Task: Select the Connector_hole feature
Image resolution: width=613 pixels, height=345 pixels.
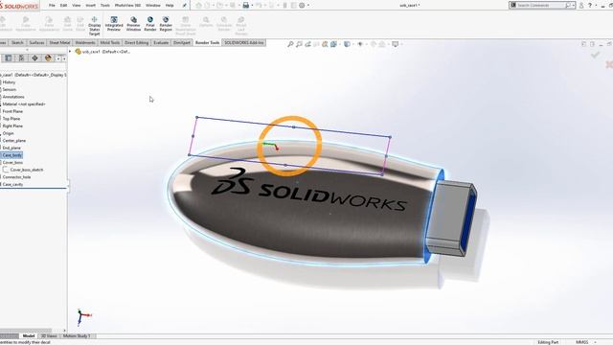Action: click(16, 177)
